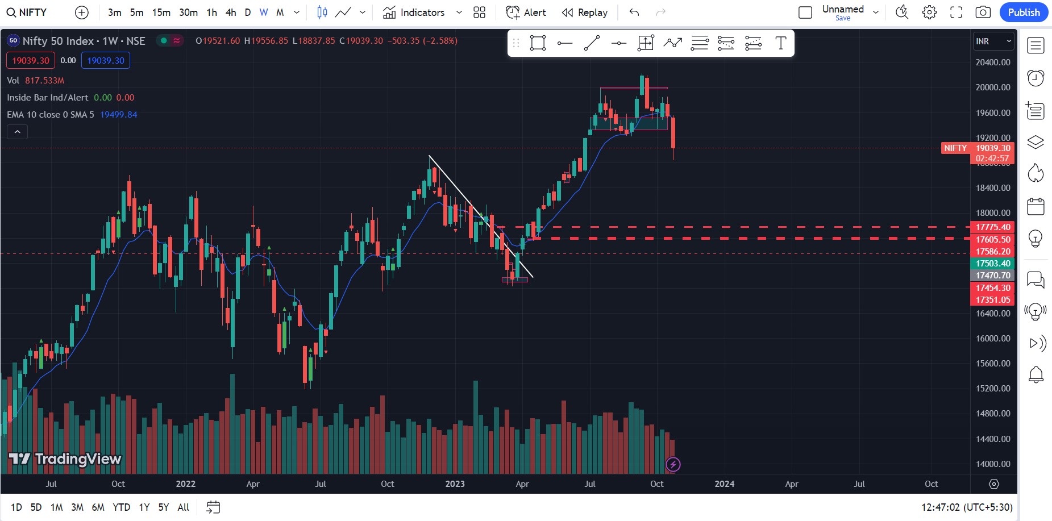The image size is (1052, 521).
Task: Select the Trend Line drawing tool
Action: (592, 43)
